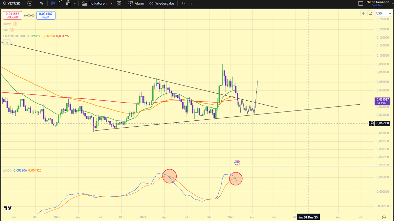Click red EMA value 0,031297

pyautogui.click(x=63, y=36)
